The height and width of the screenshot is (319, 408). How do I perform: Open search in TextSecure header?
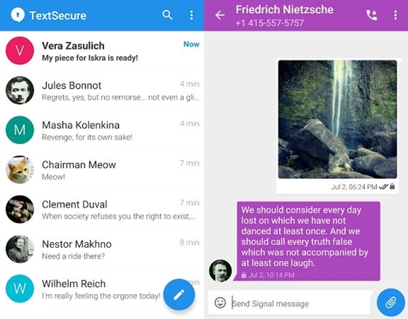point(168,15)
